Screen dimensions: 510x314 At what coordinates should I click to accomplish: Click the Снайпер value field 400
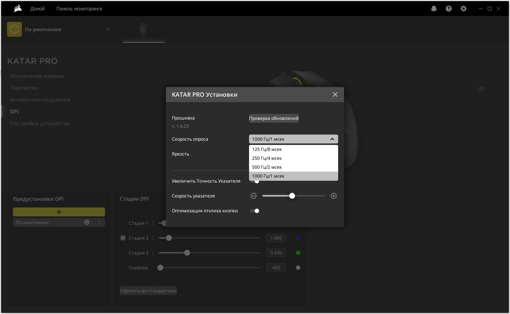click(x=276, y=268)
